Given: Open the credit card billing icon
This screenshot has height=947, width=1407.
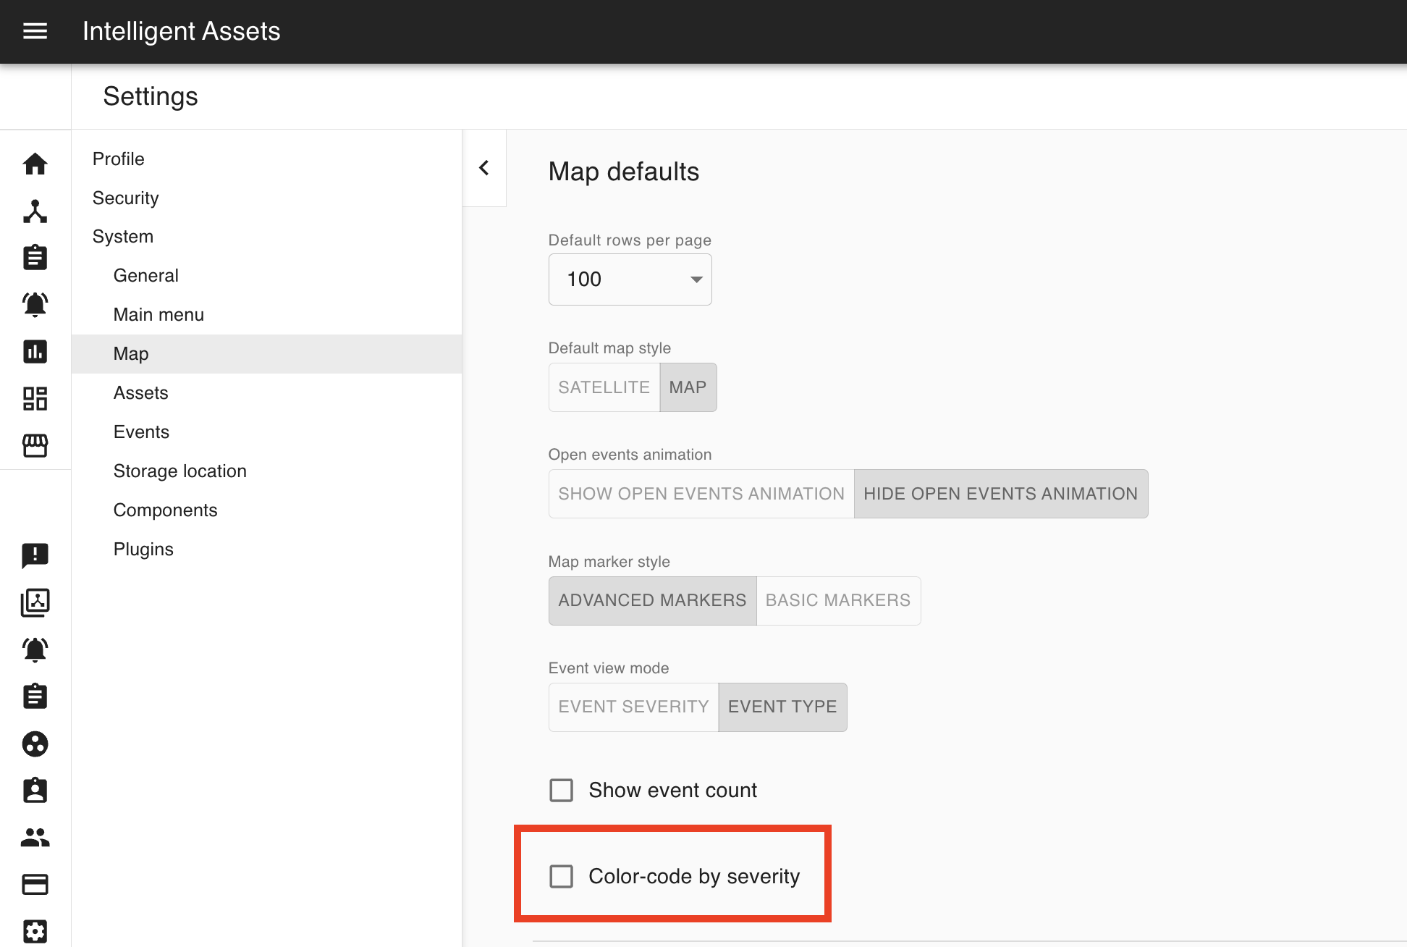Looking at the screenshot, I should pyautogui.click(x=35, y=884).
